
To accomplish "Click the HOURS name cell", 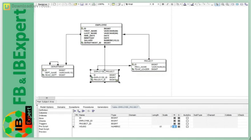I will point(95,127).
